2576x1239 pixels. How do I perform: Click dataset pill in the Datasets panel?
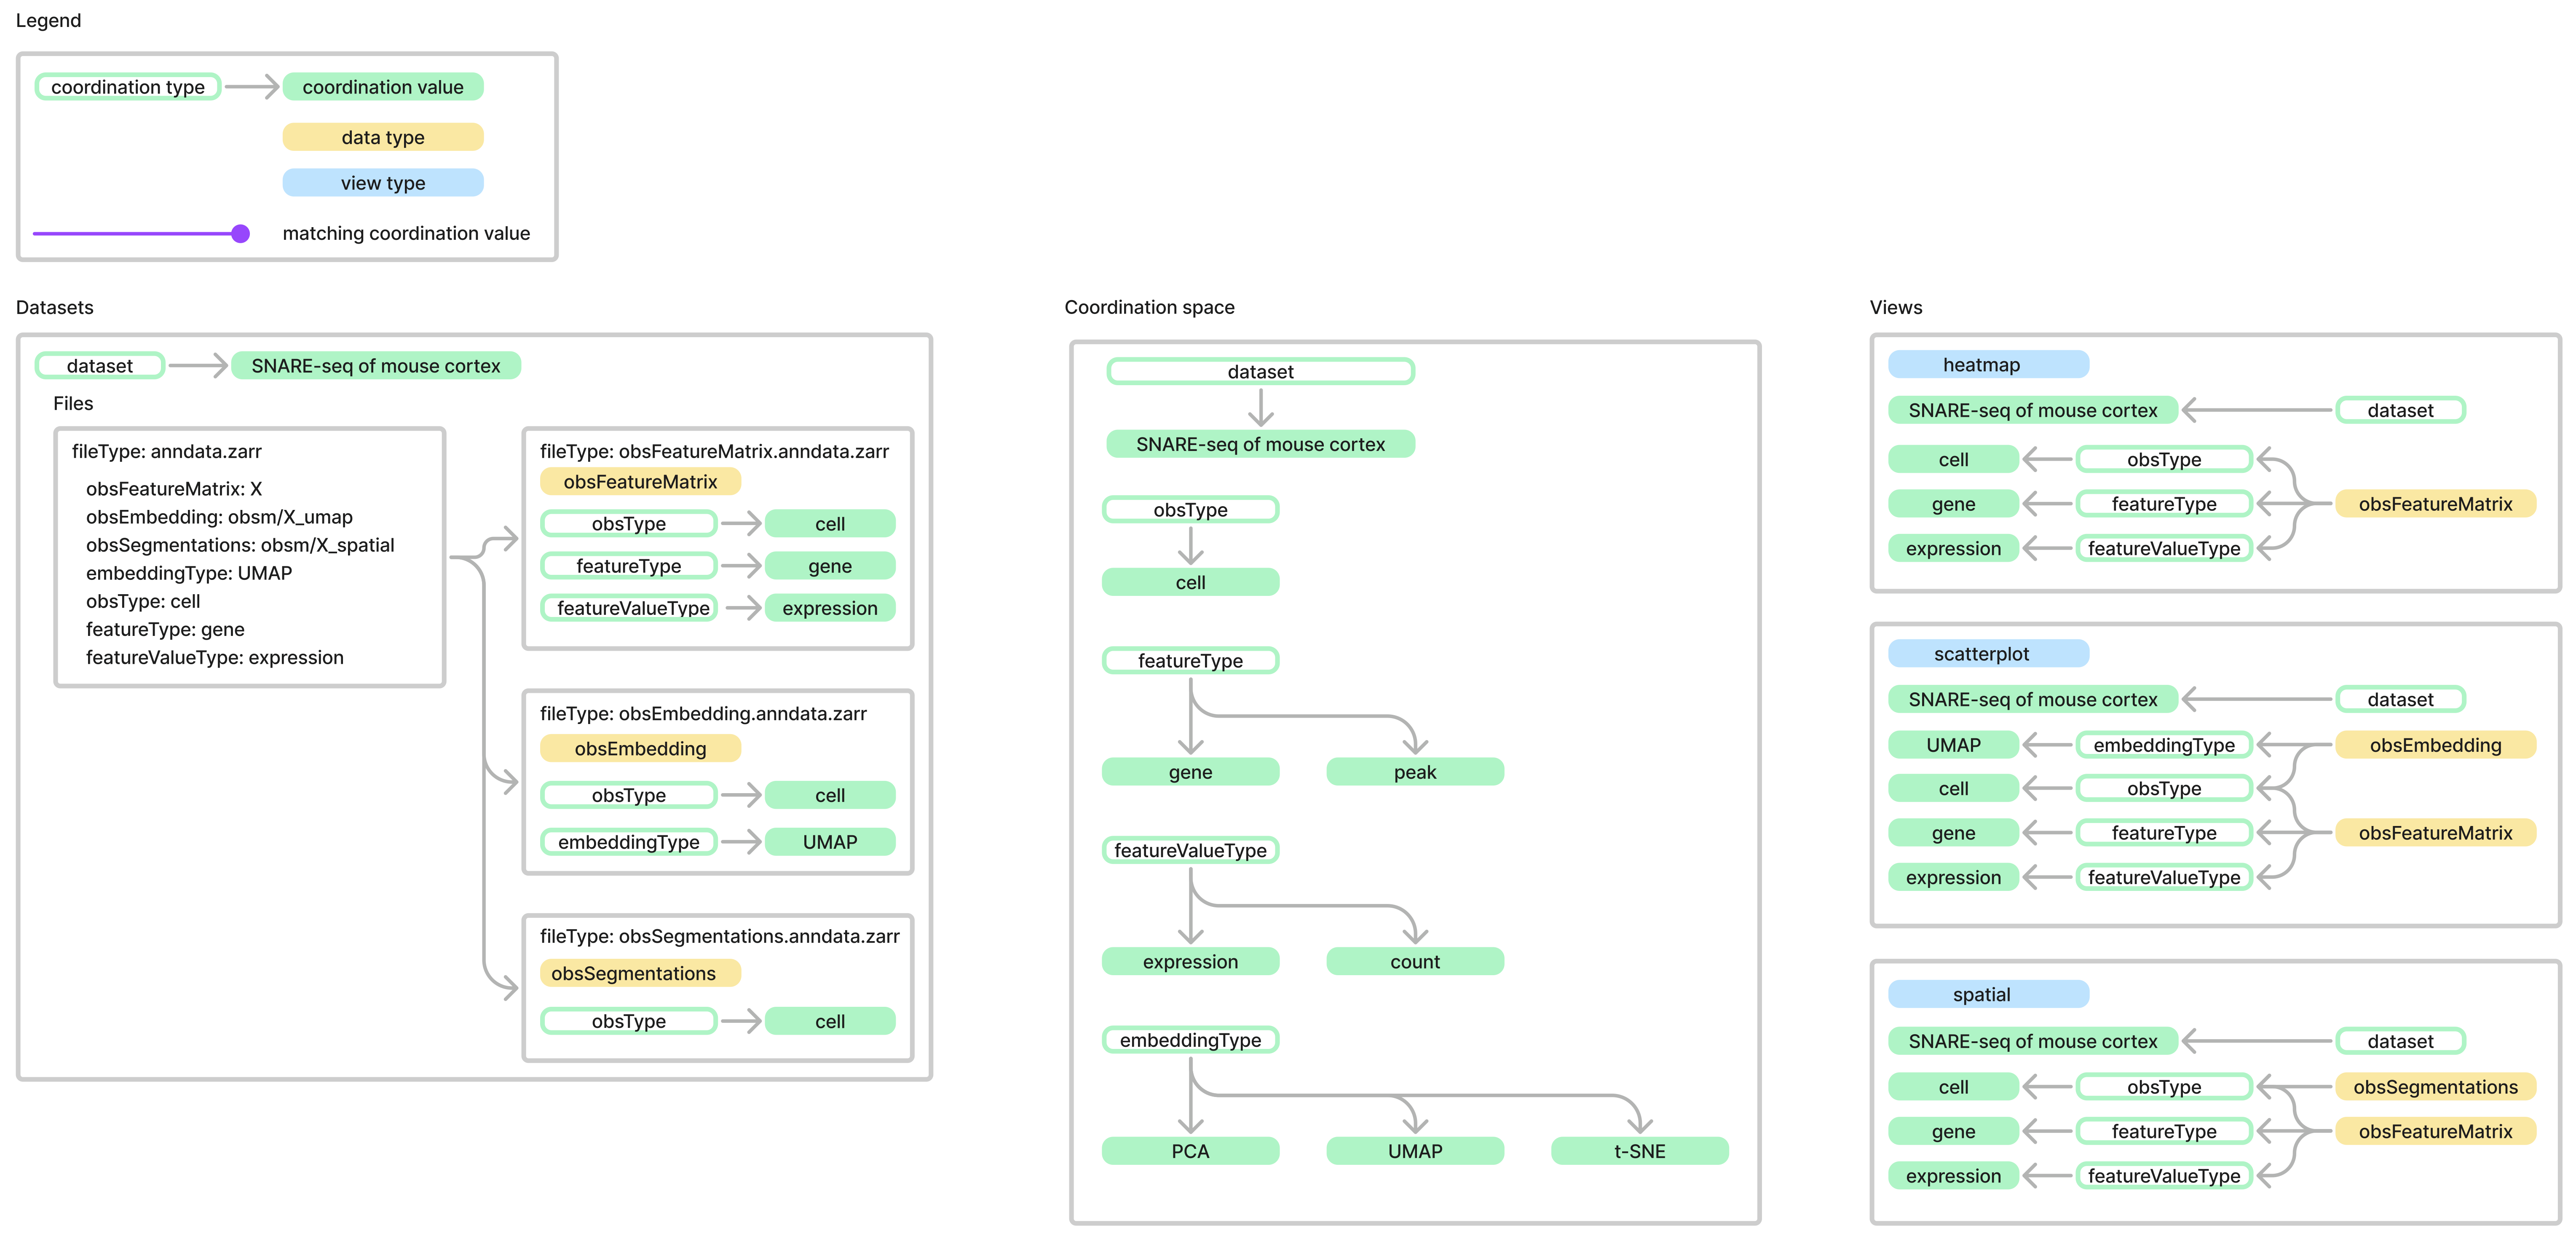[x=100, y=366]
